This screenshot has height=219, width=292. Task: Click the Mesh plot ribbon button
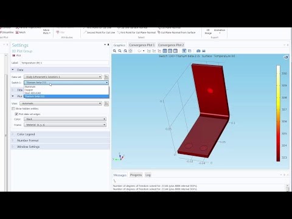click(21, 32)
